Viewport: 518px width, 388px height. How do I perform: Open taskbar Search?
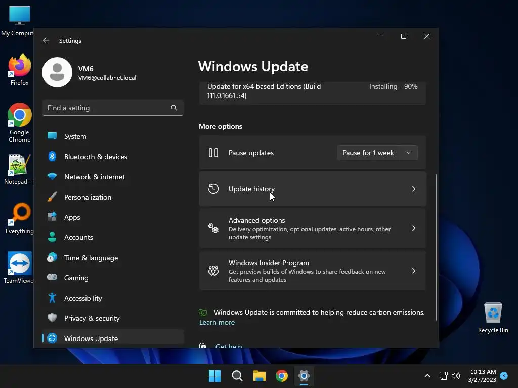[237, 376]
